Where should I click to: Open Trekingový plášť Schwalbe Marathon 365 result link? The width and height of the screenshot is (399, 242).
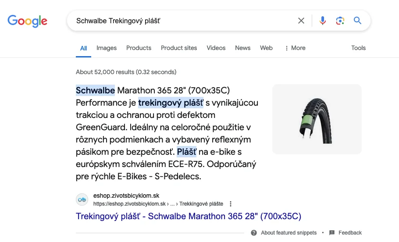pos(189,216)
